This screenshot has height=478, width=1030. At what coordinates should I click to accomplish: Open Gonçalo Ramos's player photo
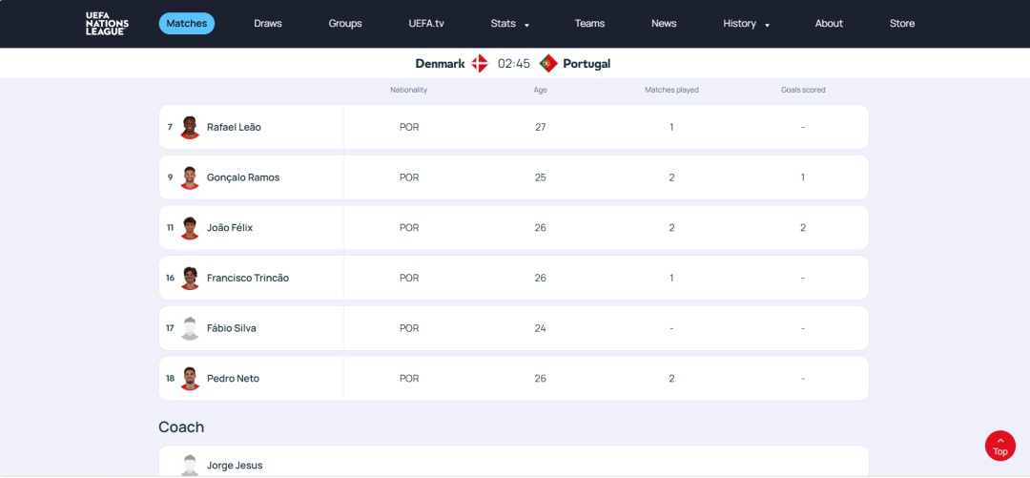click(x=190, y=177)
